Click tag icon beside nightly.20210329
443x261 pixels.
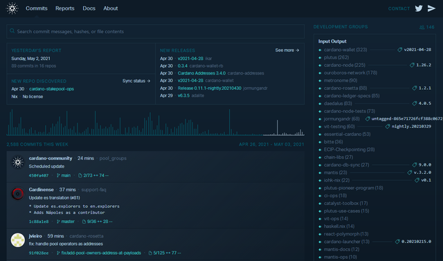[x=388, y=126]
